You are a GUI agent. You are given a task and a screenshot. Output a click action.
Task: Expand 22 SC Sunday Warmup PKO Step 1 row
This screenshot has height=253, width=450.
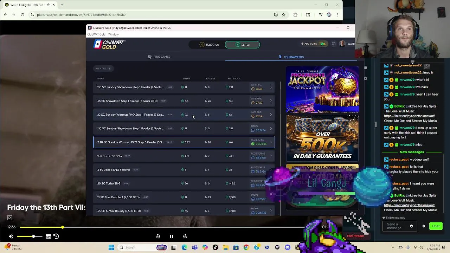pos(271,115)
